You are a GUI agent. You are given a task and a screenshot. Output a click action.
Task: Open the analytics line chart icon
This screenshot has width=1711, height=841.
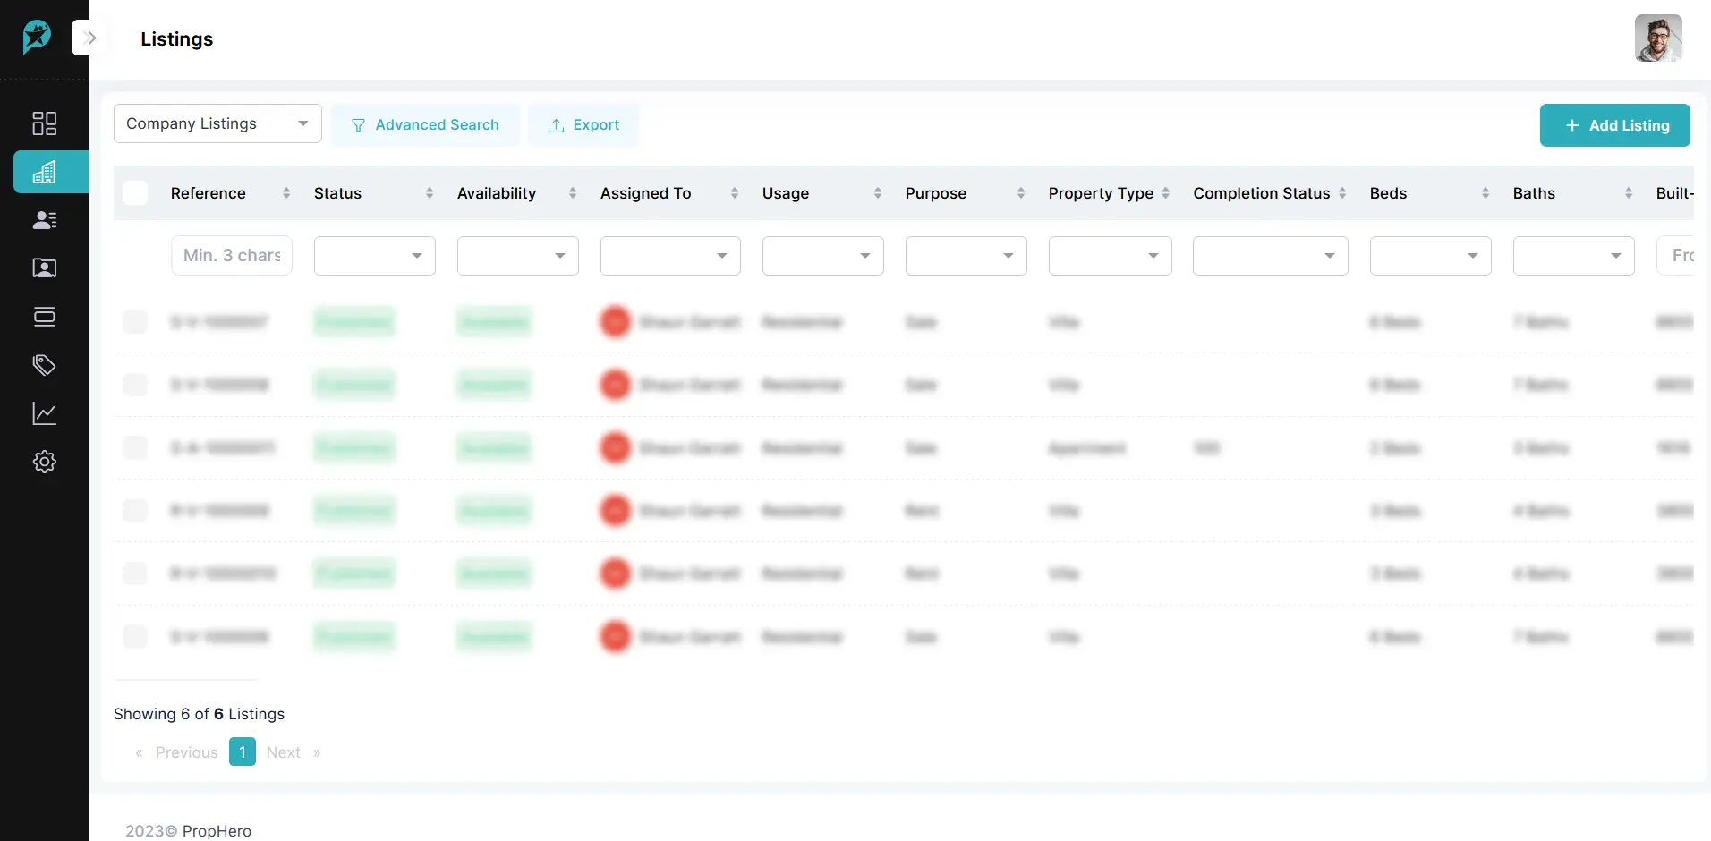pyautogui.click(x=44, y=413)
